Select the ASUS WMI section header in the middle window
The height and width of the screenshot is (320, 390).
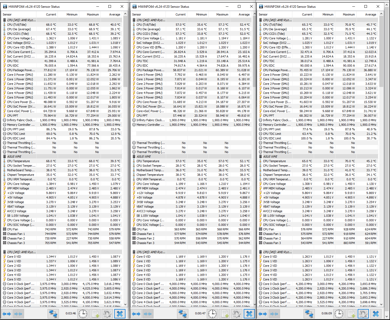tap(191, 157)
